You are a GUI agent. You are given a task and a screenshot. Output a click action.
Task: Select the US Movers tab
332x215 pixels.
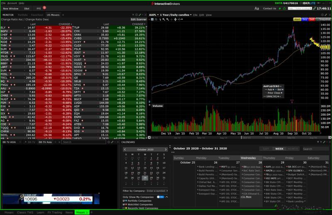(x=53, y=15)
